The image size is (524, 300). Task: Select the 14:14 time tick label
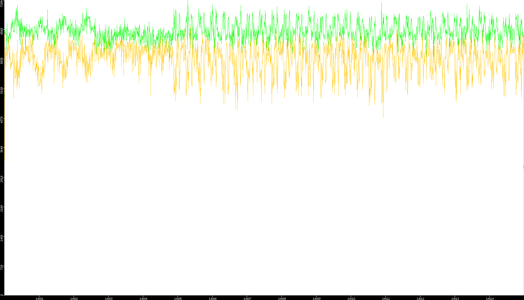(x=490, y=298)
